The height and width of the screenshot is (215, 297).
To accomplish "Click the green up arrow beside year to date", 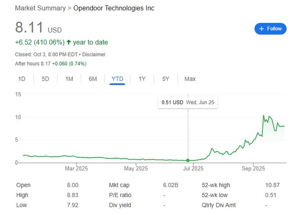I will coord(68,42).
